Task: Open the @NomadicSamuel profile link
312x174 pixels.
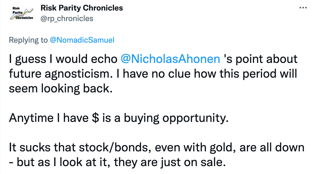Action: pos(82,40)
